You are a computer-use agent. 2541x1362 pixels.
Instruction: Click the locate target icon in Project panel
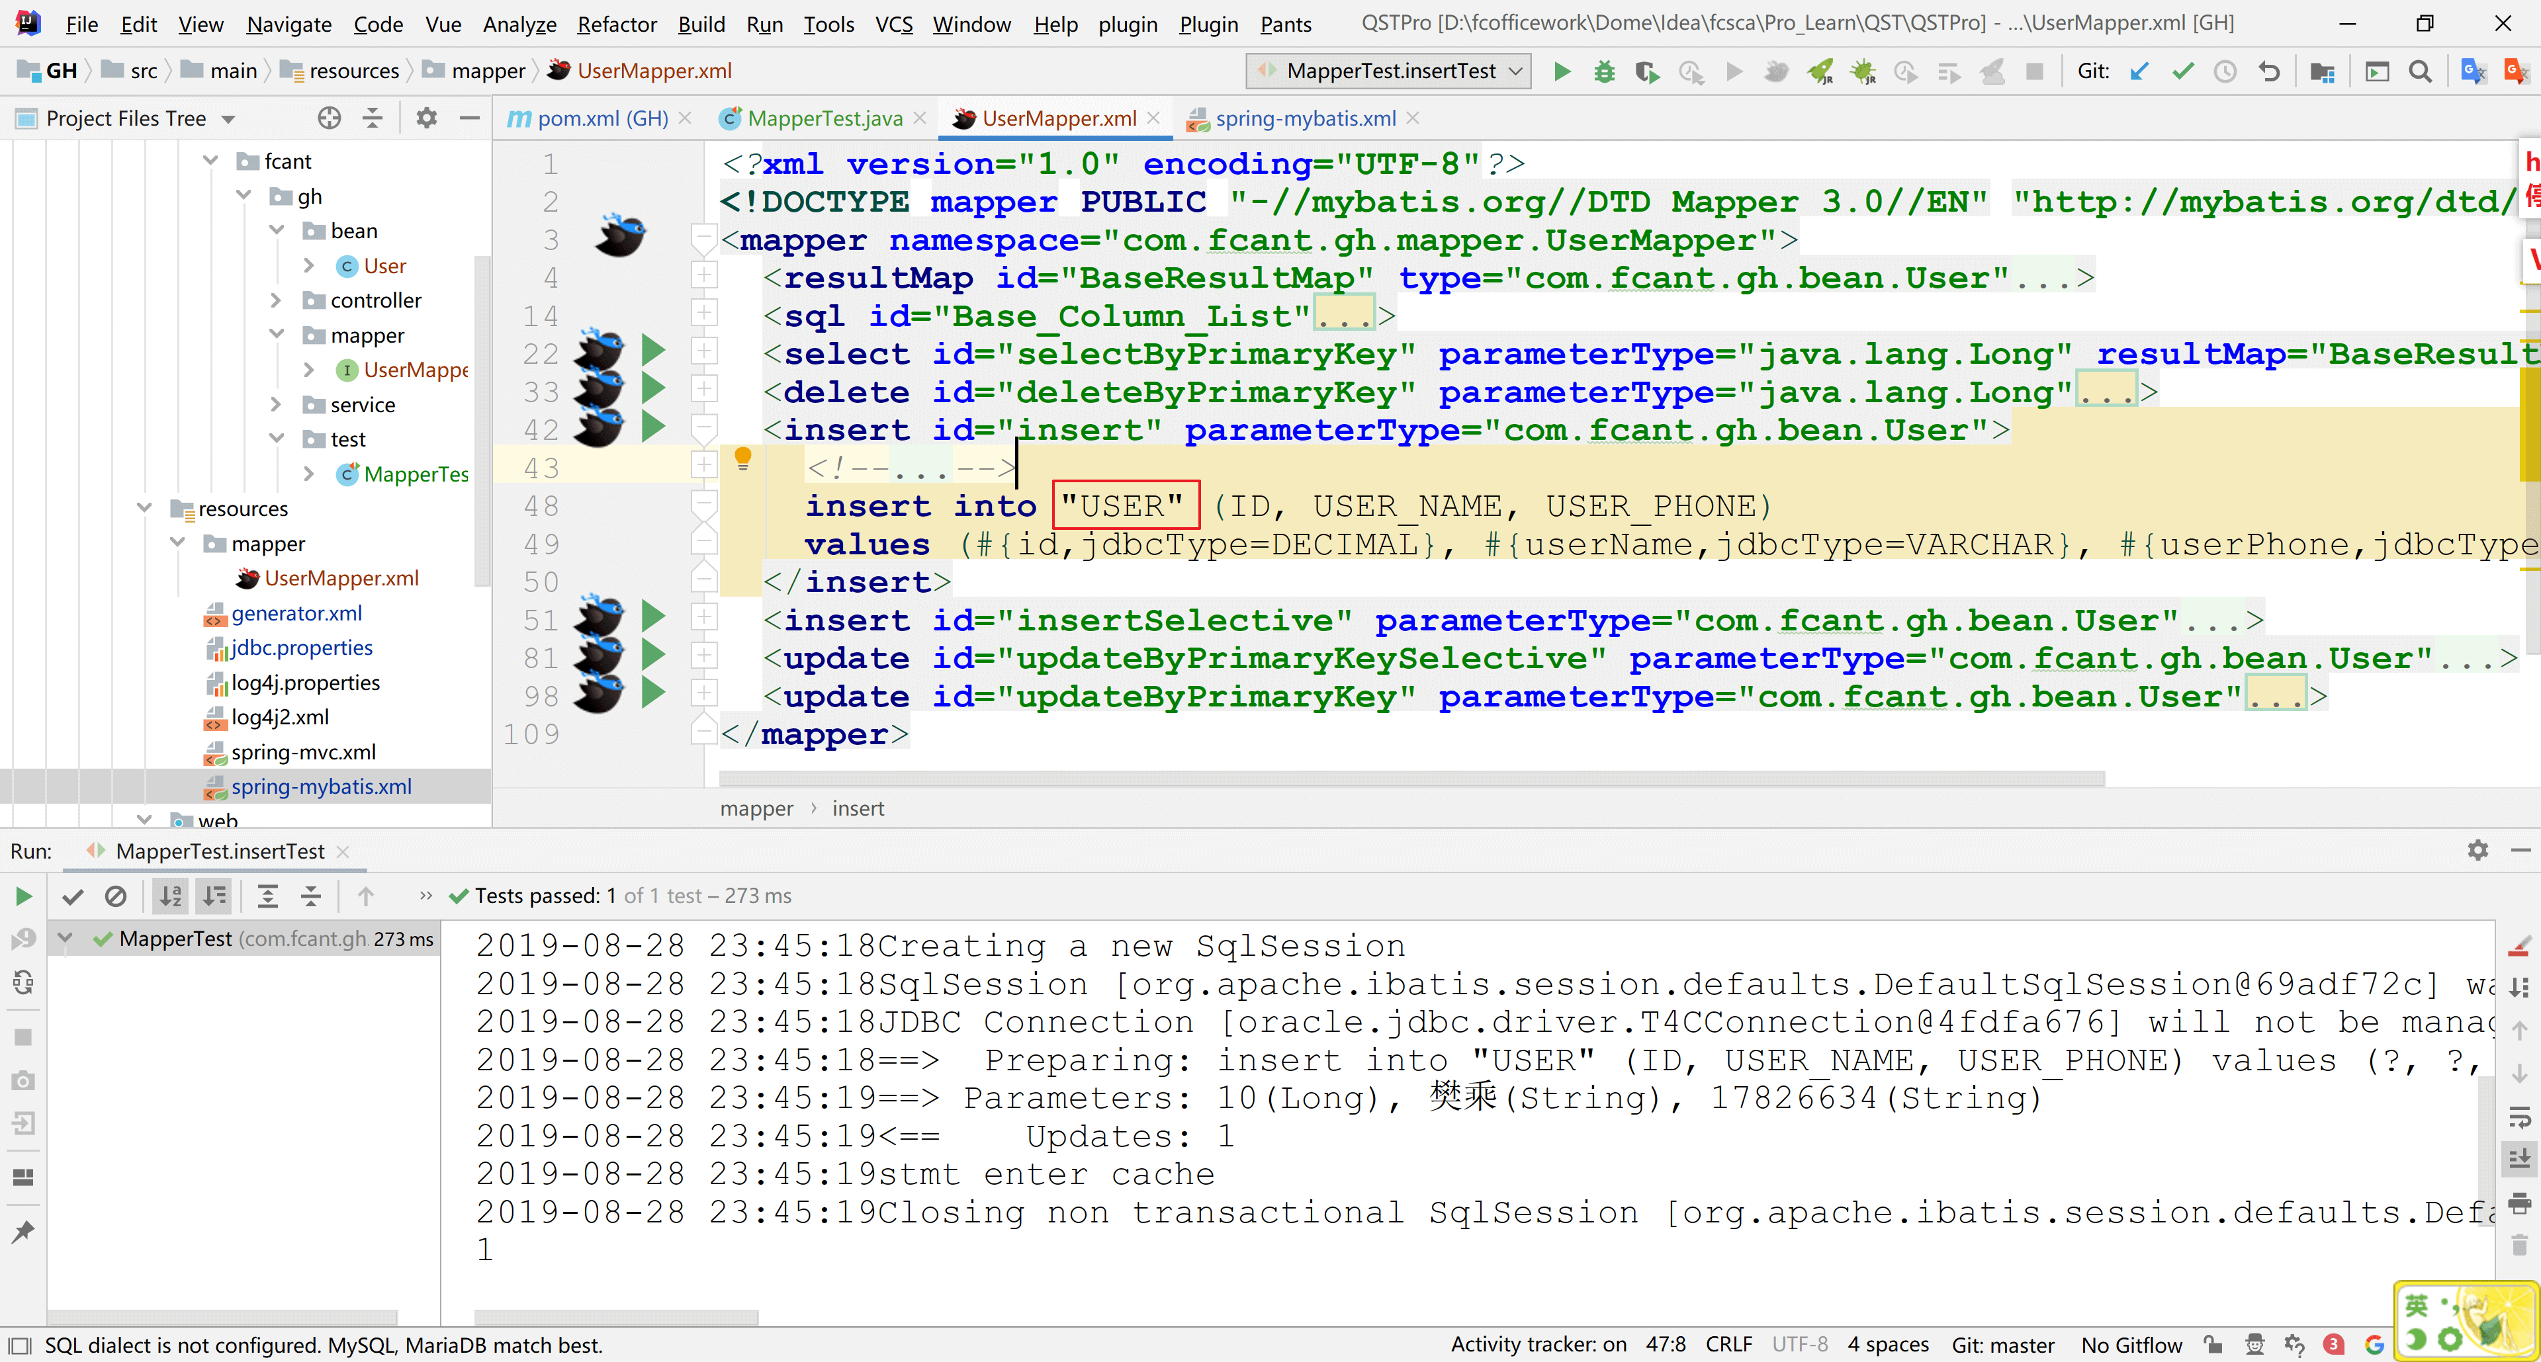[330, 118]
